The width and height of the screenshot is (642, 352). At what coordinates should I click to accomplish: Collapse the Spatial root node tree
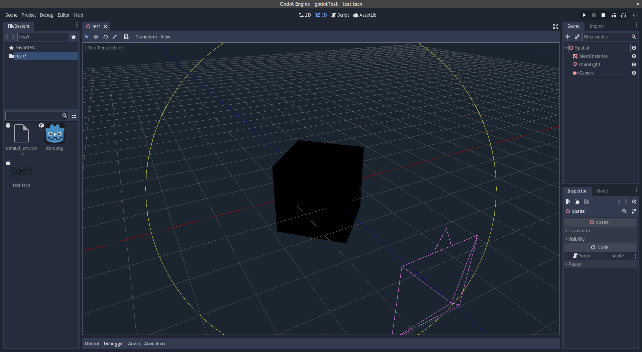(566, 48)
